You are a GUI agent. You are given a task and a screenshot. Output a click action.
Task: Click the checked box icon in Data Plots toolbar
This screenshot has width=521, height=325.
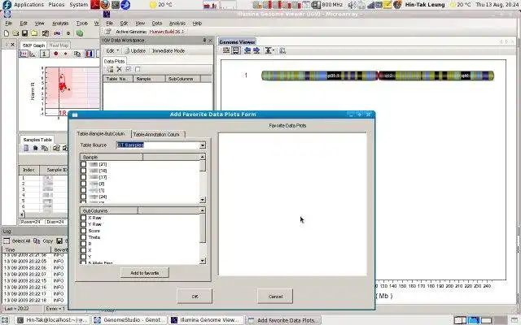129,69
